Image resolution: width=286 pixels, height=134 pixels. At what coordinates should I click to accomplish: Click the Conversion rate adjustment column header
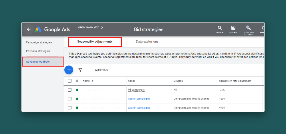(x=235, y=81)
